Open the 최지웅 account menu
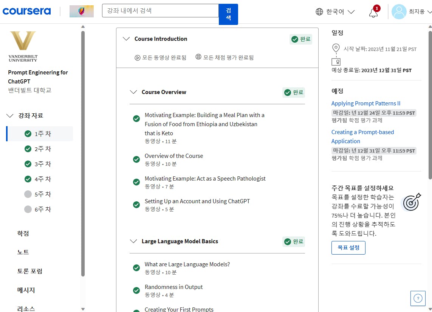Screen dimensions: 432x312 click(420, 12)
